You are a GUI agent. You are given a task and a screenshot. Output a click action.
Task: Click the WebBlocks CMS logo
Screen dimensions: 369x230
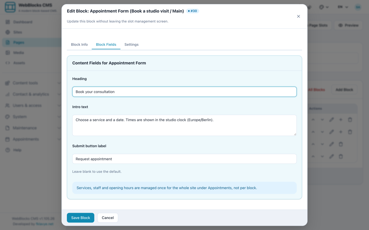(x=10, y=7)
